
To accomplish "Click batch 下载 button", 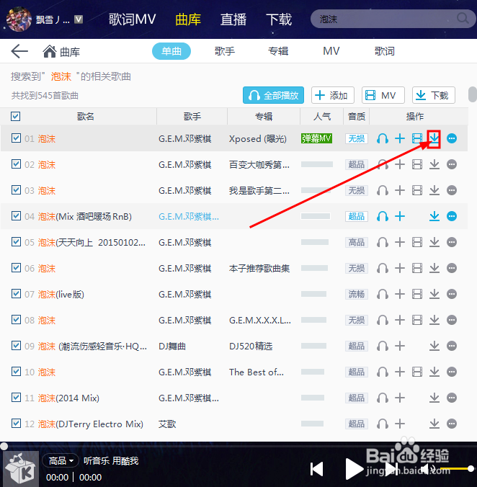I will (434, 95).
